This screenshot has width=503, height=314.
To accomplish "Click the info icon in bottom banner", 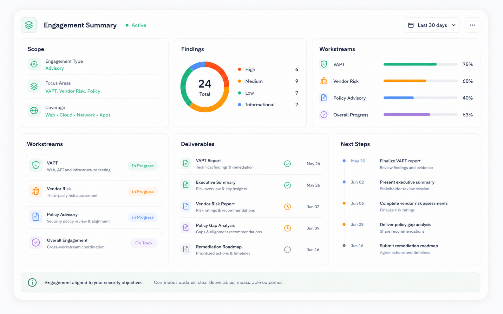I will pyautogui.click(x=32, y=282).
